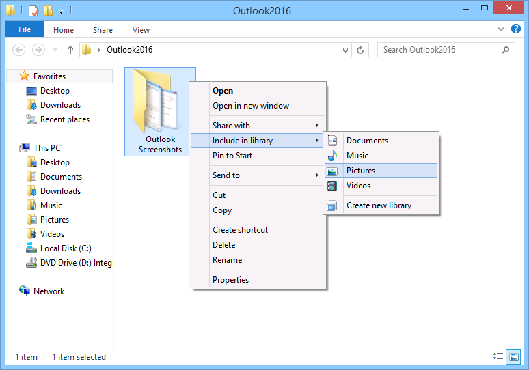The height and width of the screenshot is (370, 529).
Task: Choose Properties from the context menu
Action: click(230, 280)
